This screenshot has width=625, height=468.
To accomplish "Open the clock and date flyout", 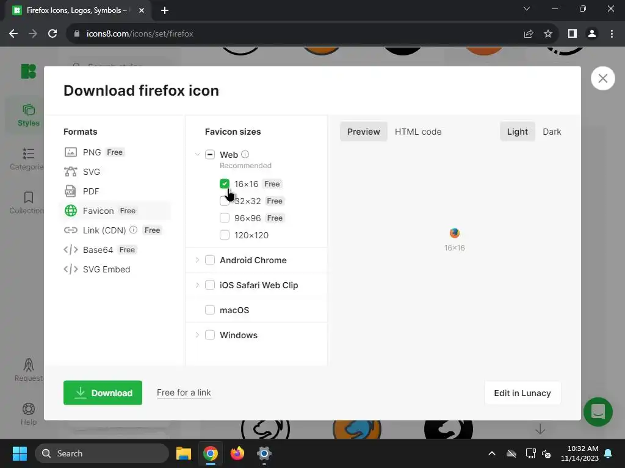I will pyautogui.click(x=580, y=453).
